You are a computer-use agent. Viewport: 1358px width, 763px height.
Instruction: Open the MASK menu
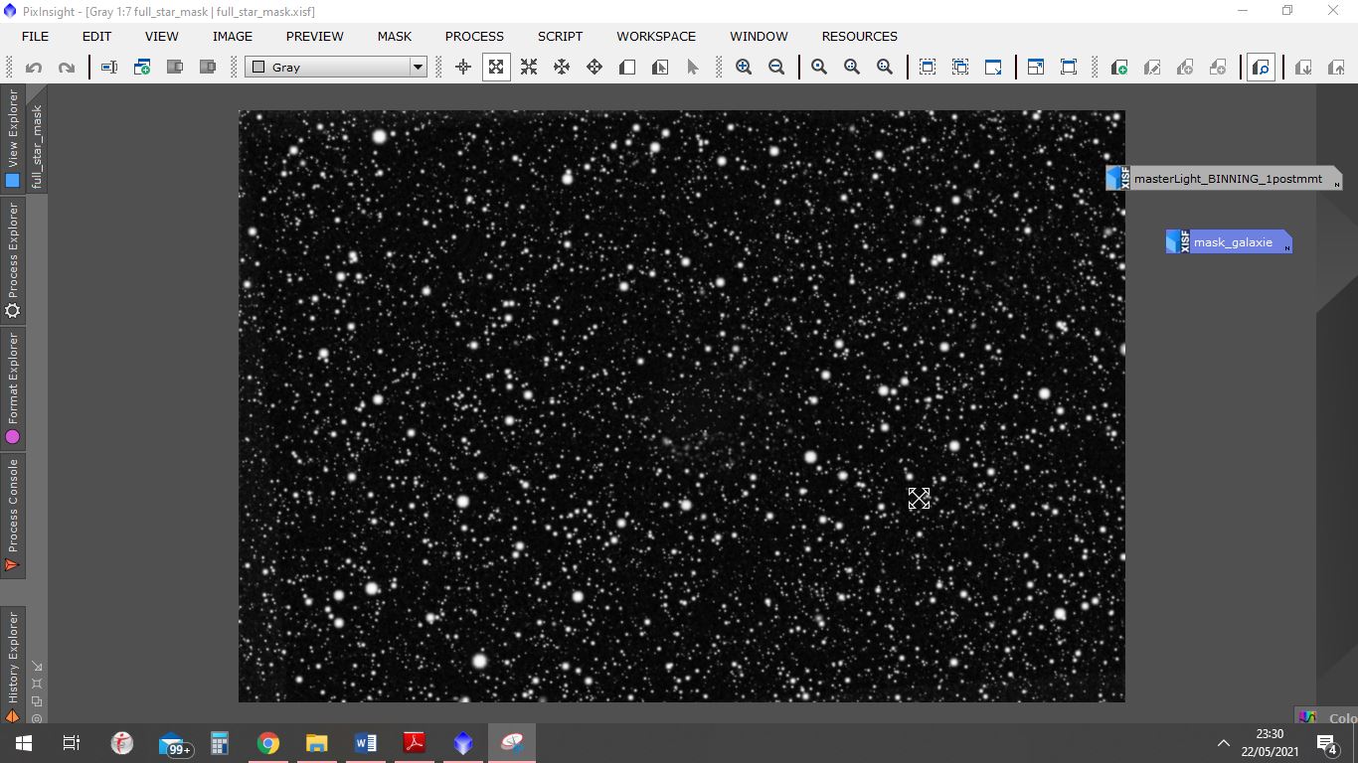point(395,36)
